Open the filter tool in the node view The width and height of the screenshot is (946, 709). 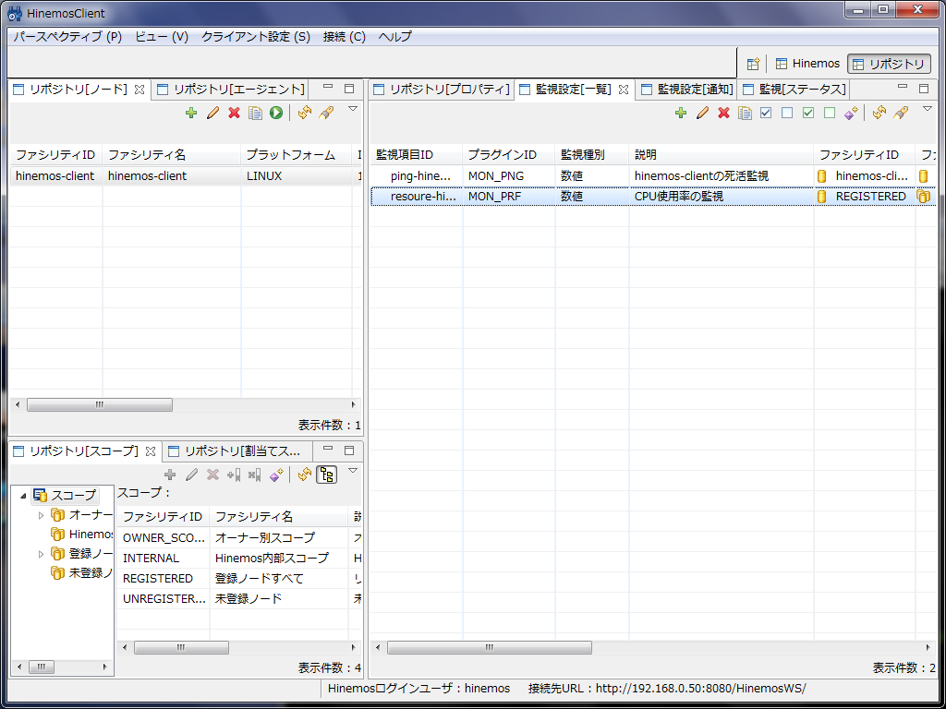326,113
